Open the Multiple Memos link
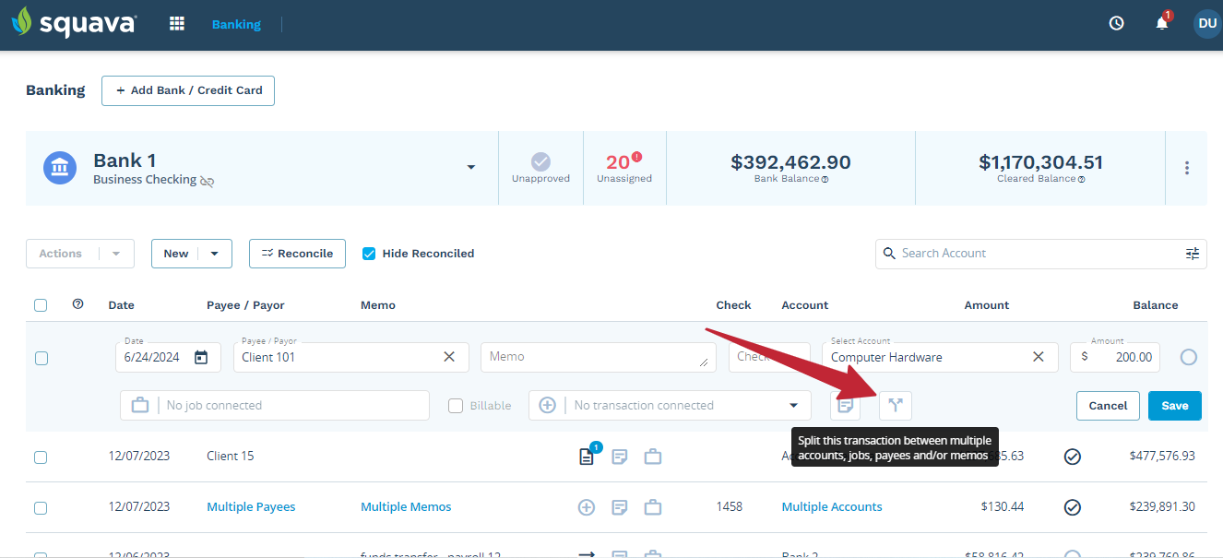This screenshot has height=558, width=1223. (406, 506)
